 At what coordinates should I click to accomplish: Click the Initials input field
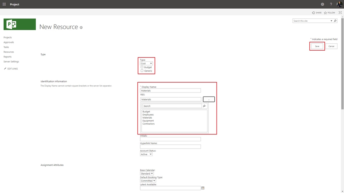(171, 139)
